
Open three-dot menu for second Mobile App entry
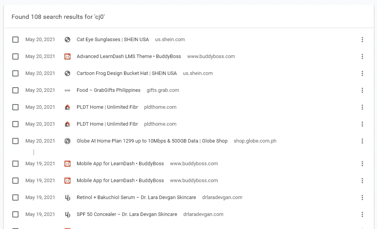click(x=362, y=181)
